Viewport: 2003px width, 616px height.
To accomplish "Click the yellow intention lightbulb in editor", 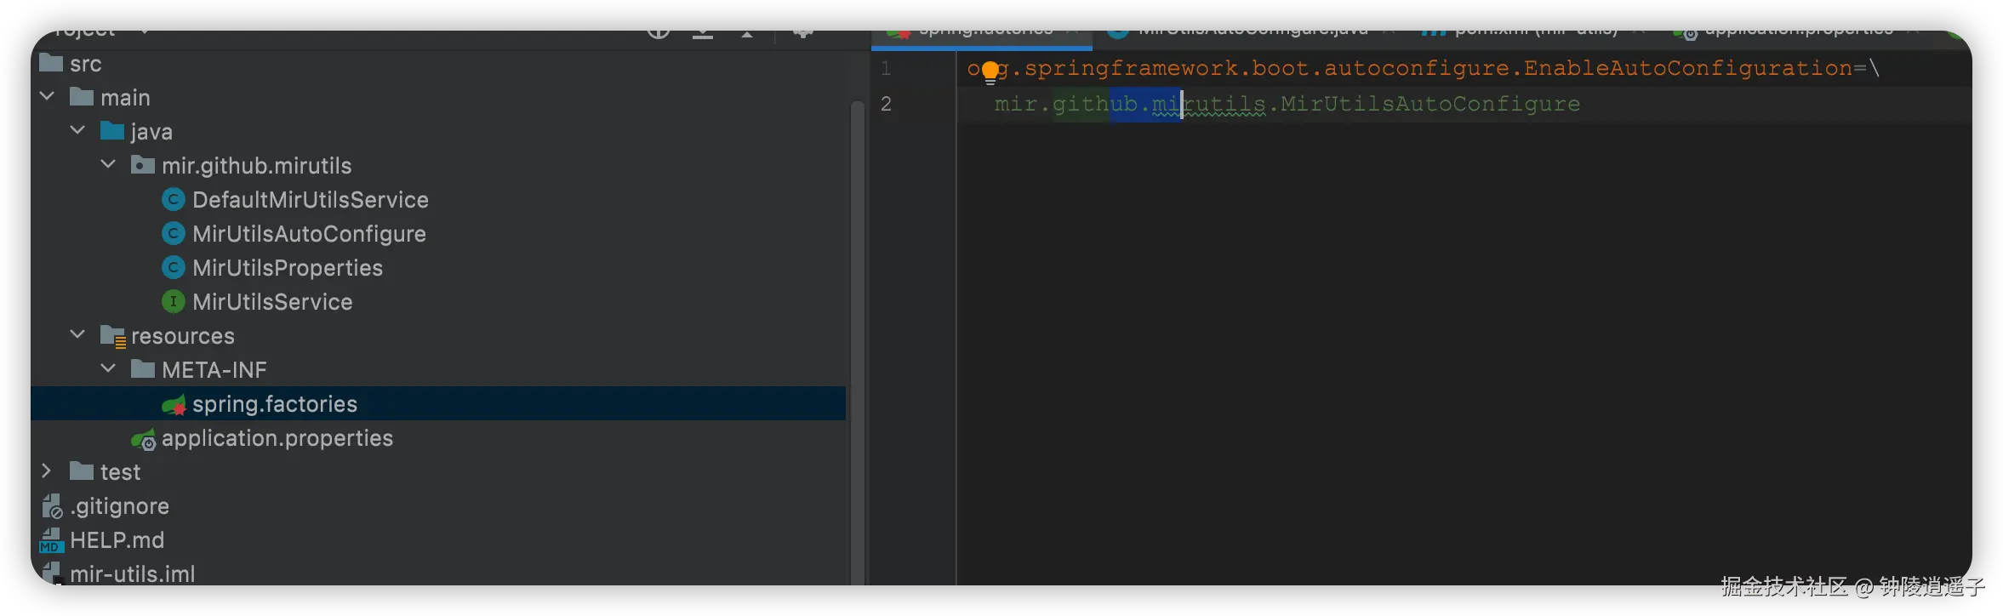I will tap(990, 71).
